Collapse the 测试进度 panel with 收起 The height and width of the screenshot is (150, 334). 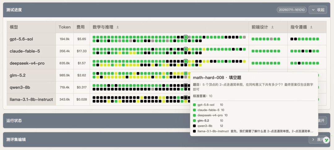click(318, 10)
